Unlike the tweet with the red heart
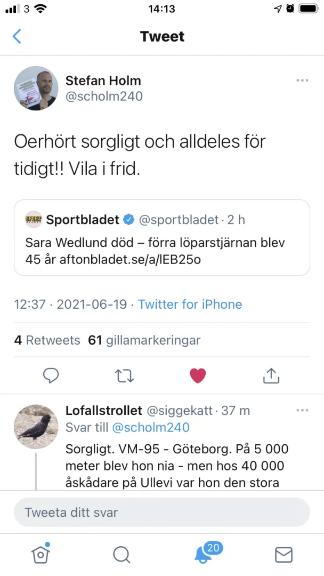 (198, 375)
